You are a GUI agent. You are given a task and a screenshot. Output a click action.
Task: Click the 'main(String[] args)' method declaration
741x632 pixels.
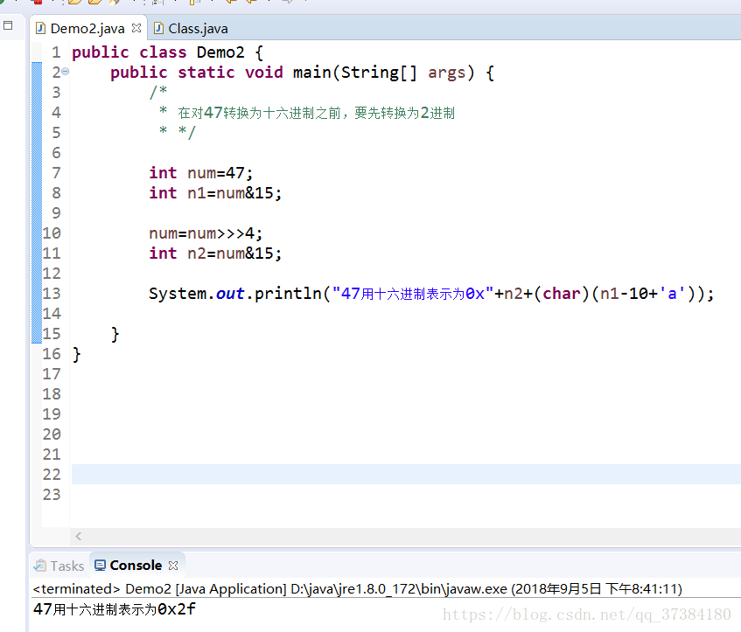point(383,73)
